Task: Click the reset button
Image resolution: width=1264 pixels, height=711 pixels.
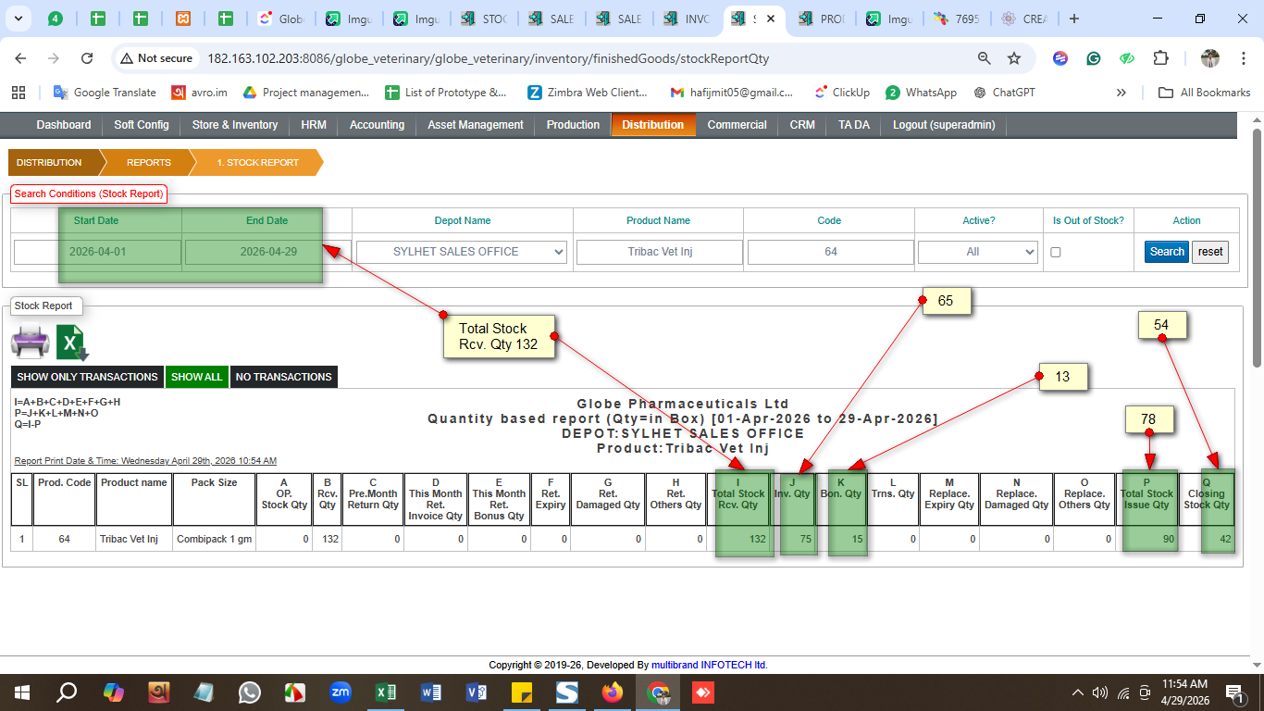Action: point(1210,252)
